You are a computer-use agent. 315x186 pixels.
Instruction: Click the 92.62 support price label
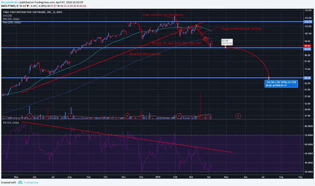(x=307, y=49)
